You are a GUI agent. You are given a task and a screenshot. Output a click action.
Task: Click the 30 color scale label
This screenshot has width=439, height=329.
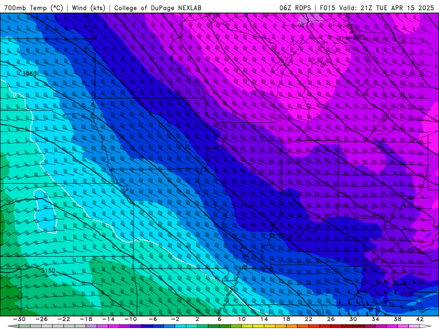click(x=353, y=319)
